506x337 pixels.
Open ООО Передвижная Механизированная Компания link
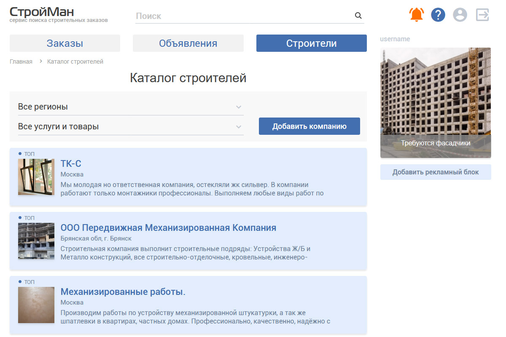tap(168, 228)
